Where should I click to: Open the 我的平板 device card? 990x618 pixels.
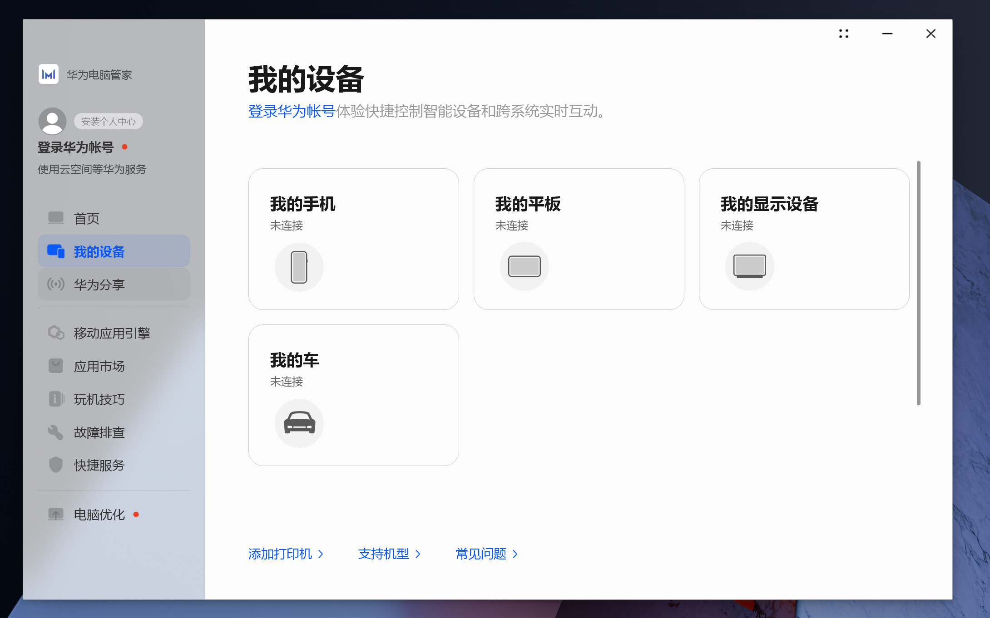tap(579, 239)
